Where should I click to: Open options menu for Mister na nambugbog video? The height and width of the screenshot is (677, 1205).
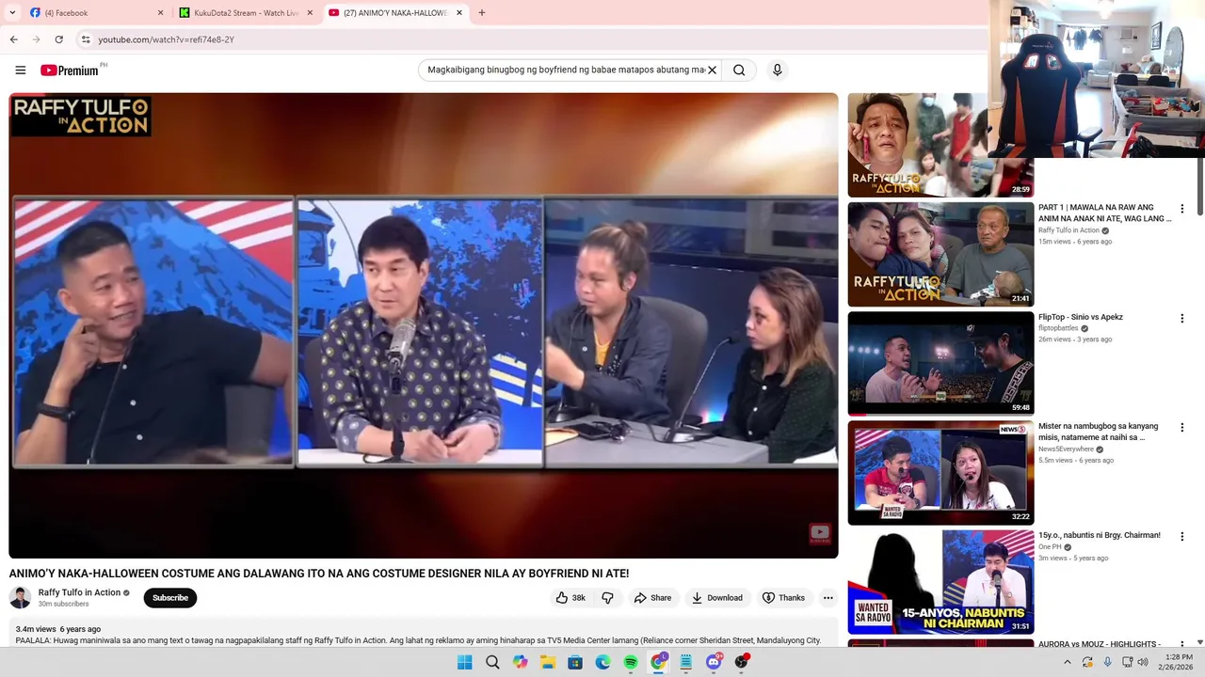pyautogui.click(x=1182, y=428)
